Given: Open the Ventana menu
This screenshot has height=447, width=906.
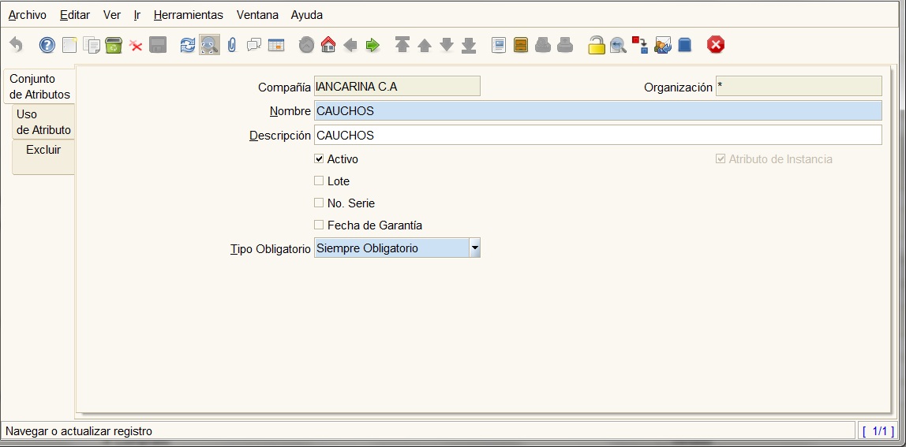Looking at the screenshot, I should 257,15.
